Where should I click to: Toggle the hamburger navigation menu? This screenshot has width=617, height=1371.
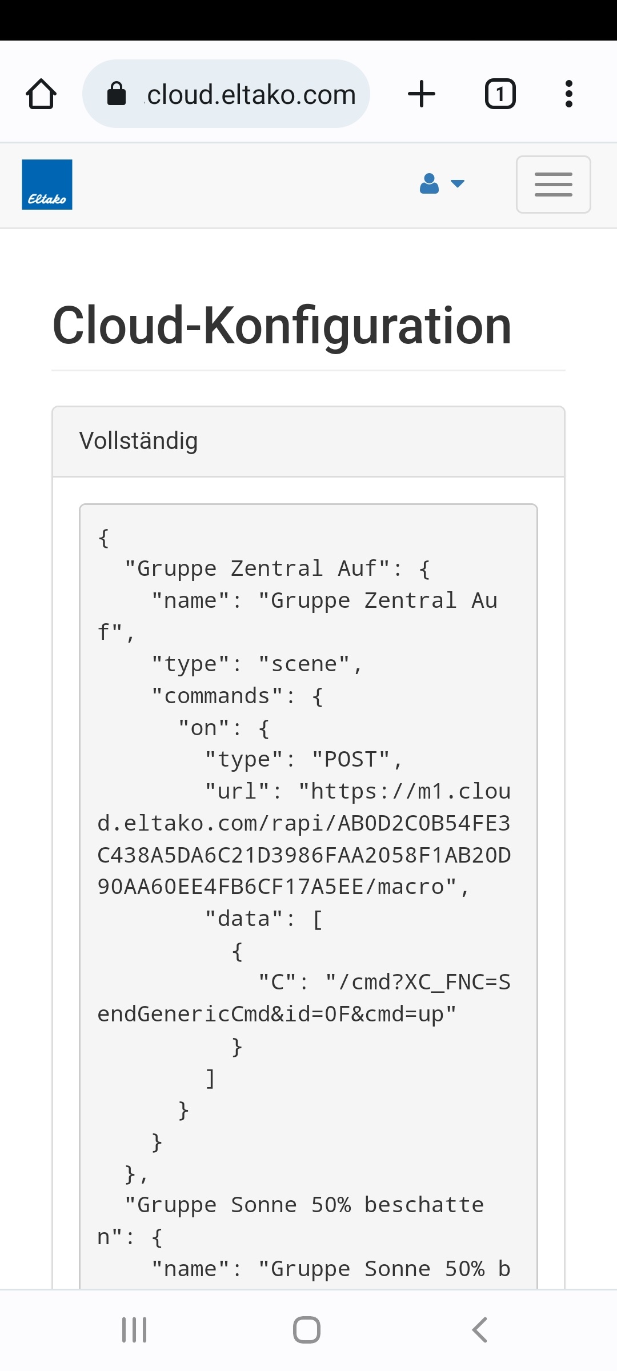pos(553,185)
